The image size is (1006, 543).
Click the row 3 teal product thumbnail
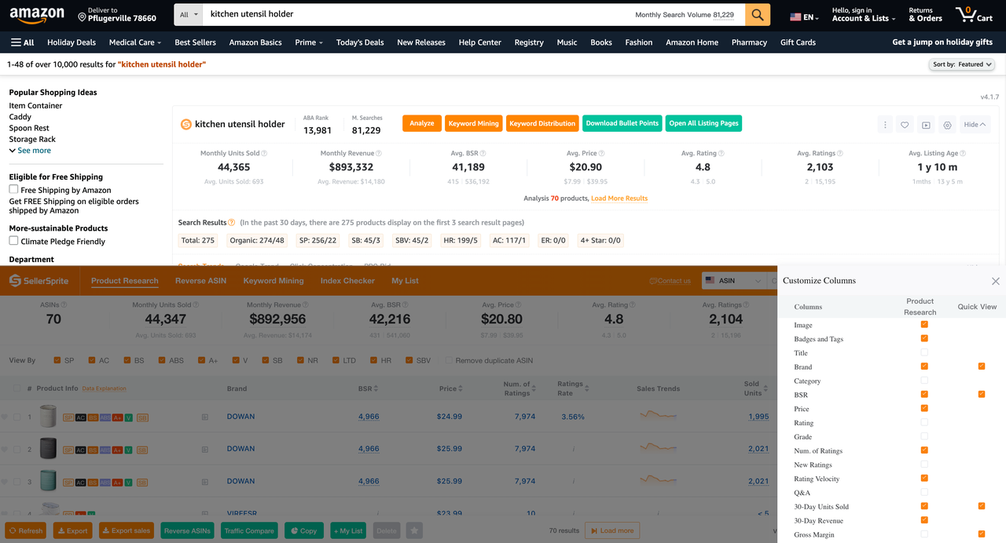tap(48, 481)
